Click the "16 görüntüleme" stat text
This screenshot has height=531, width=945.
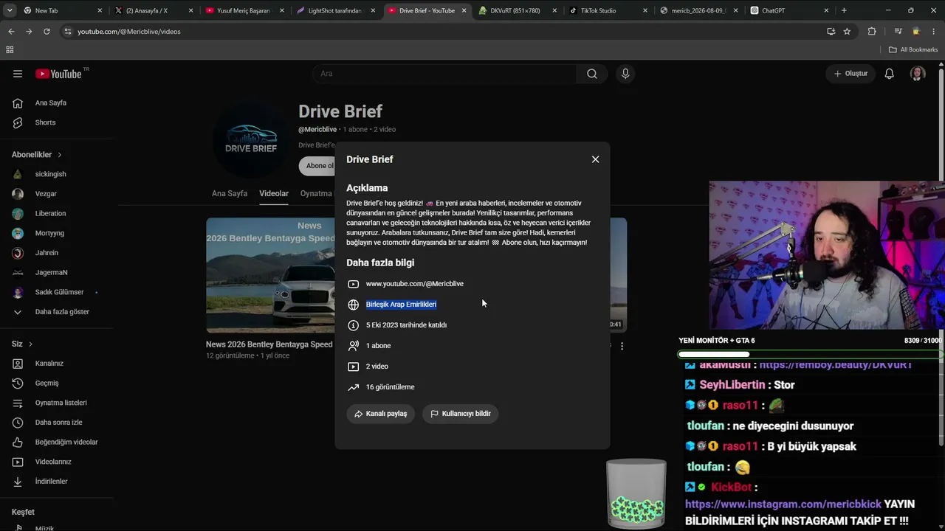click(x=391, y=387)
